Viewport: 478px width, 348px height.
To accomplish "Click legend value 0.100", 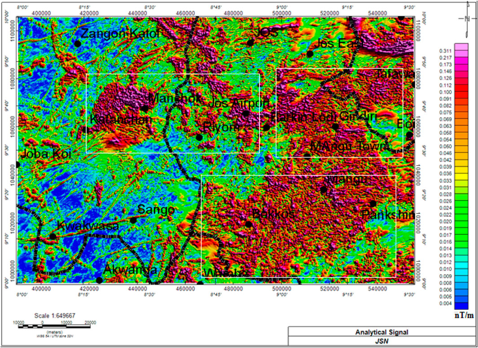I will 445,92.
